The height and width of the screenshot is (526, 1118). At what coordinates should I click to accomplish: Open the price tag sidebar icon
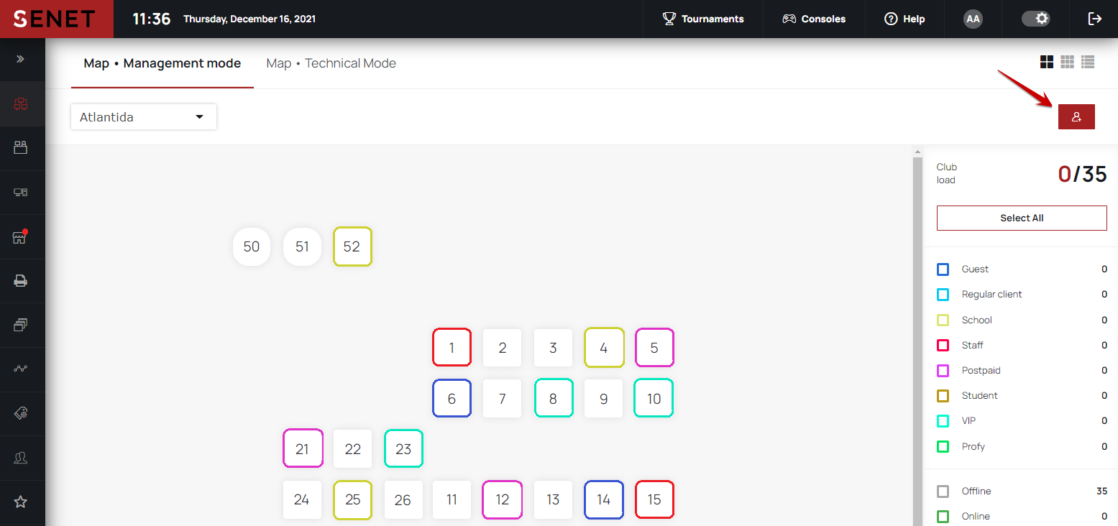20,413
